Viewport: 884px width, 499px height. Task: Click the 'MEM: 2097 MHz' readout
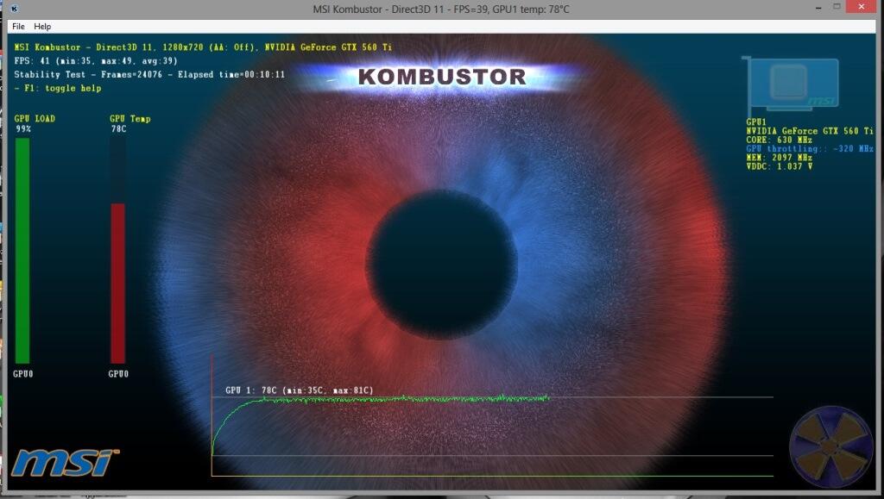pos(780,158)
